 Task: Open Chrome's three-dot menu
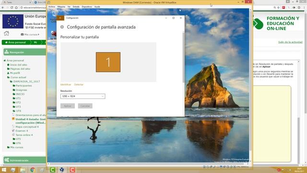click(x=304, y=8)
